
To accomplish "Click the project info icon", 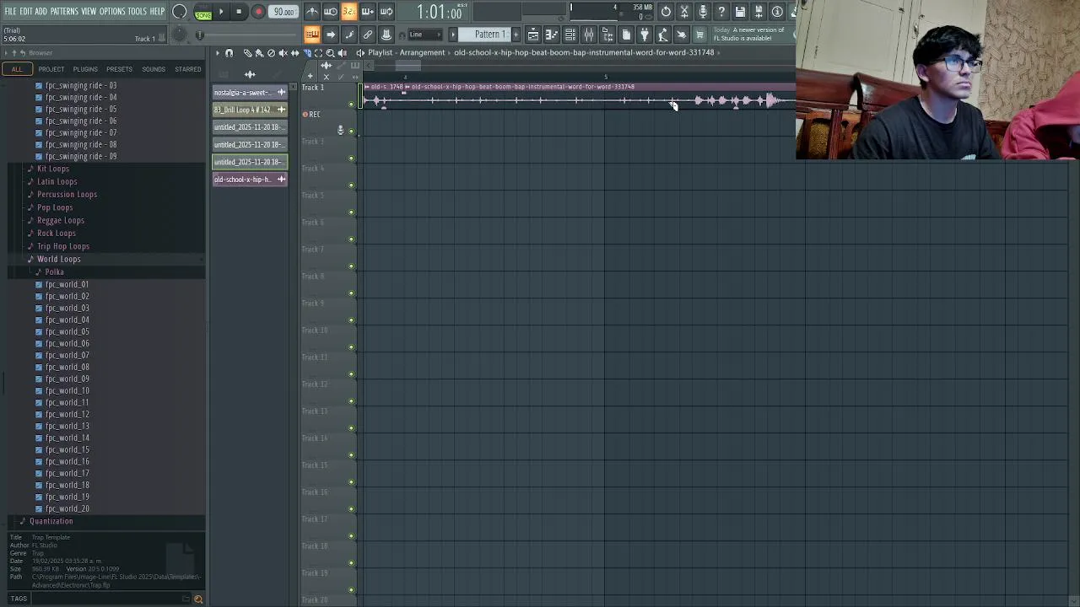I will [x=777, y=12].
